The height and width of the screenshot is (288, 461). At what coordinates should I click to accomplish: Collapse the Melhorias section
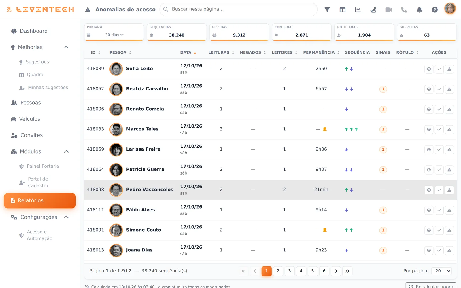pyautogui.click(x=66, y=47)
